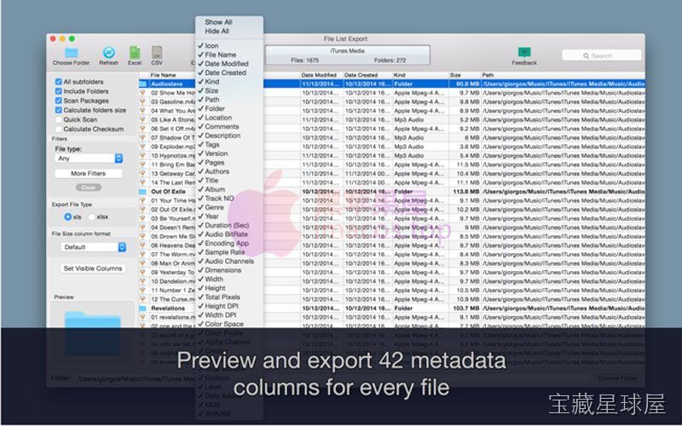Toggle Icon column in the menu
The image size is (682, 426).
pyautogui.click(x=211, y=46)
